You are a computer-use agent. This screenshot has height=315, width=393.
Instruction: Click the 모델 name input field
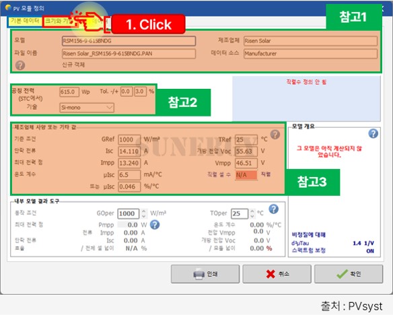pos(129,41)
